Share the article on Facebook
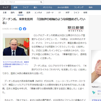101x101 pixels. pyautogui.click(x=25, y=29)
